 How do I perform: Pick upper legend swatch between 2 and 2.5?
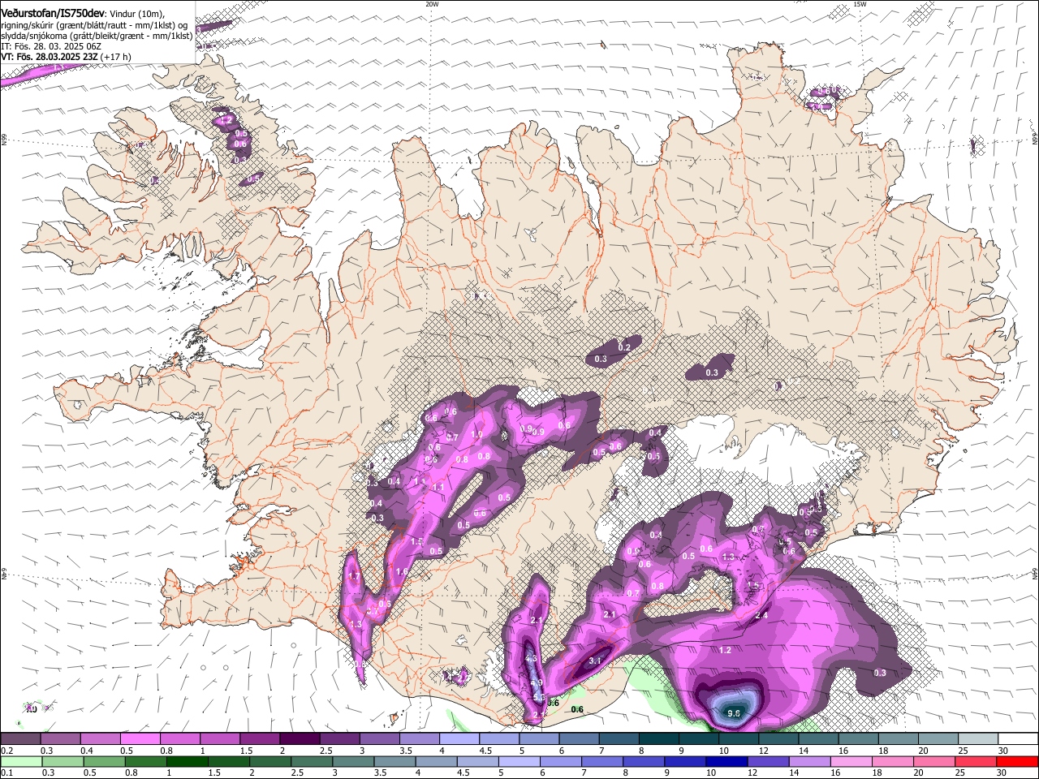click(300, 739)
